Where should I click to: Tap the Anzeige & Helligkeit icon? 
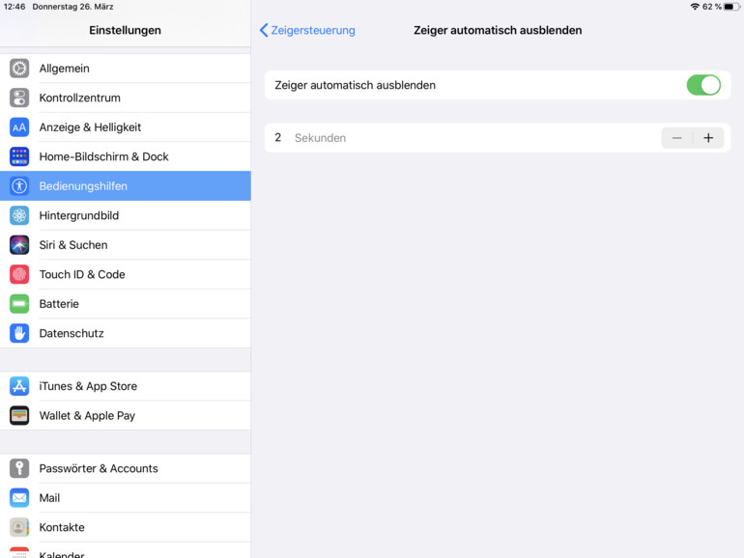(x=19, y=127)
